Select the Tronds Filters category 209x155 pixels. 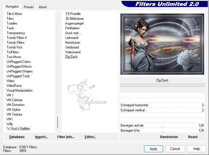[16, 43]
